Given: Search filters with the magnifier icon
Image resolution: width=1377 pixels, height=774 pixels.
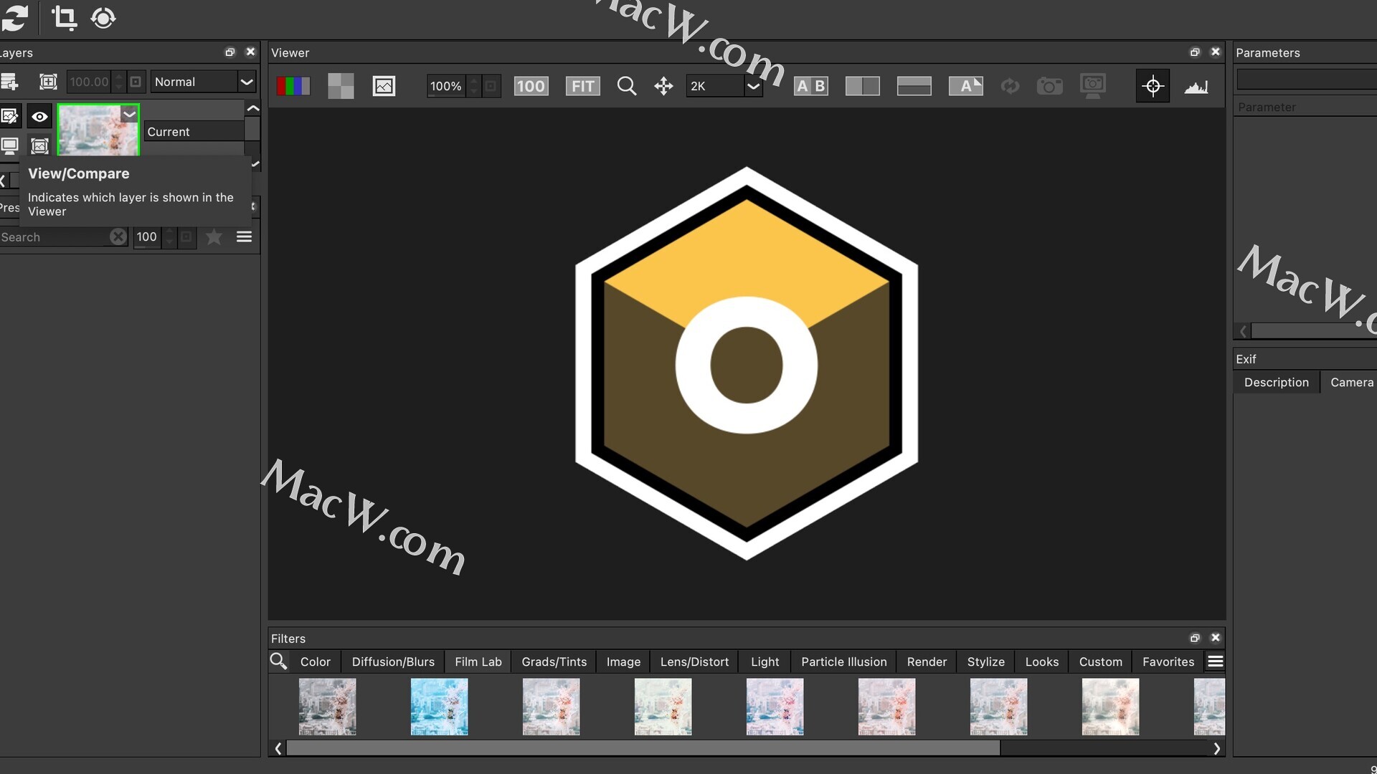Looking at the screenshot, I should [x=278, y=661].
